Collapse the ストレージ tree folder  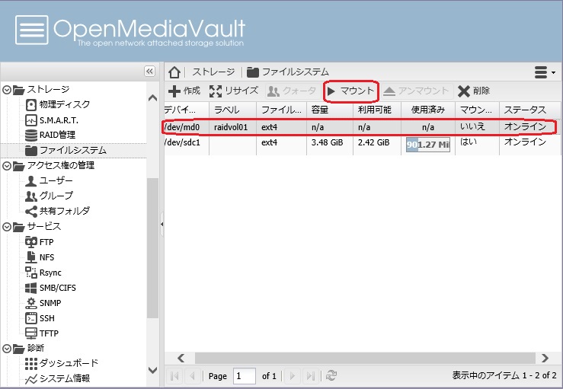tap(7, 89)
